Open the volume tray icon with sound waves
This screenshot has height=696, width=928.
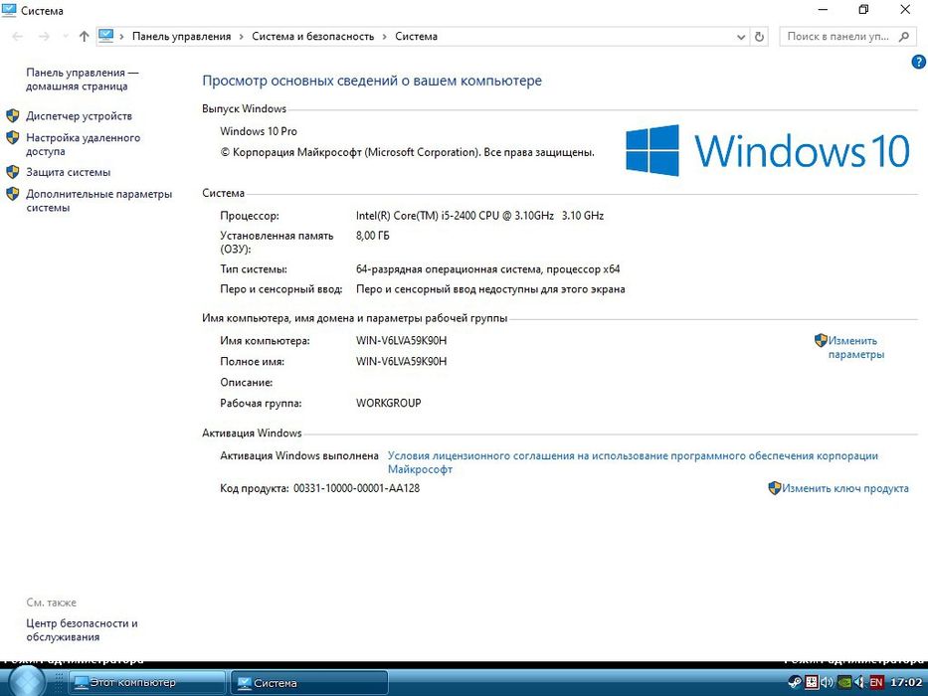[x=827, y=682]
